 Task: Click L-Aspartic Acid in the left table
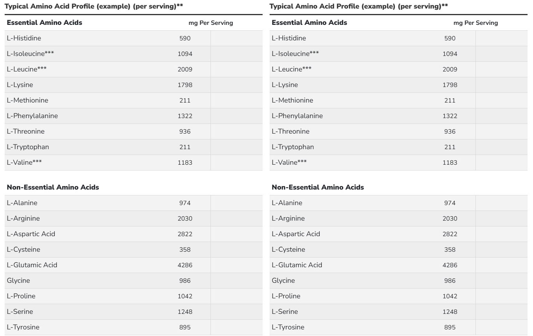[31, 234]
